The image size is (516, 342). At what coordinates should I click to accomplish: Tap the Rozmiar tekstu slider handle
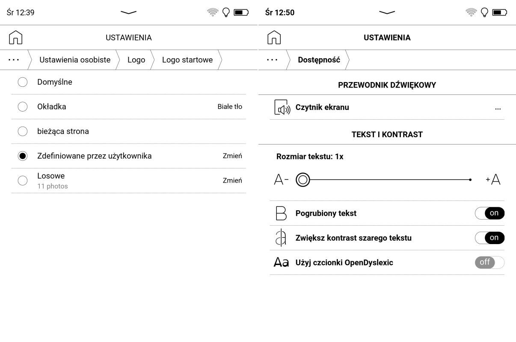point(303,180)
